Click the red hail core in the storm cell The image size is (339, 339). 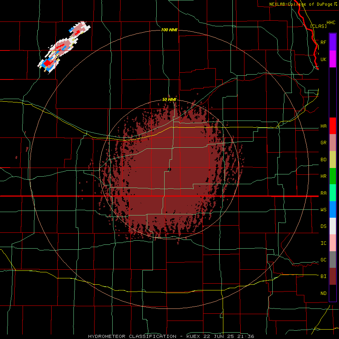coord(47,63)
